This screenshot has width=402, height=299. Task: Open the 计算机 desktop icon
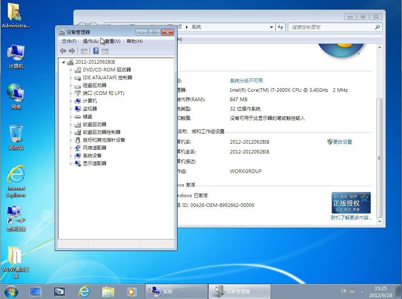(16, 57)
